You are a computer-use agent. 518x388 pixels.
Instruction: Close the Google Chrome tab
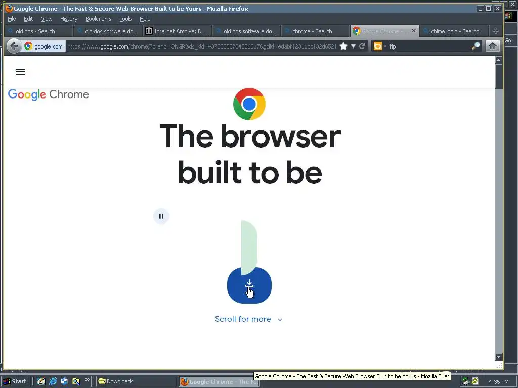pyautogui.click(x=414, y=31)
